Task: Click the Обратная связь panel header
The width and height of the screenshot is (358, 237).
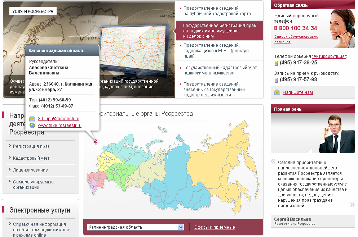Action: [313, 5]
